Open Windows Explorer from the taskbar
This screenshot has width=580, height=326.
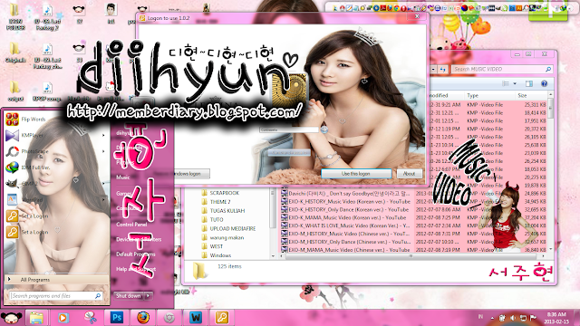coord(36,318)
